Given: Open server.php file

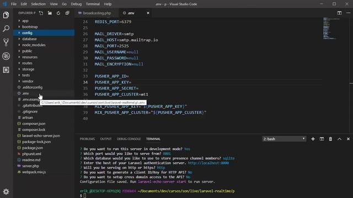Looking at the screenshot, I should [44, 166].
